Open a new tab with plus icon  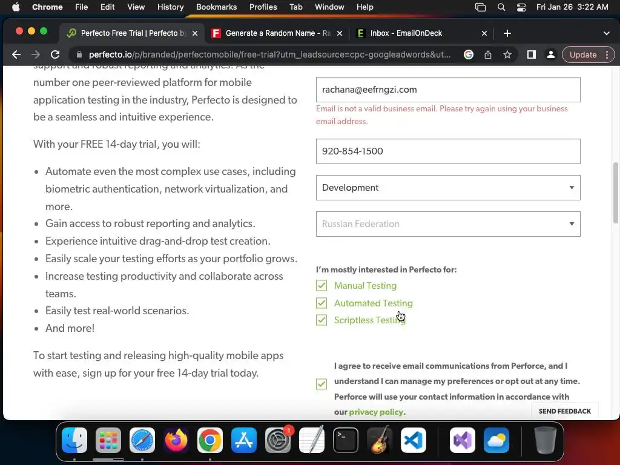pyautogui.click(x=507, y=33)
